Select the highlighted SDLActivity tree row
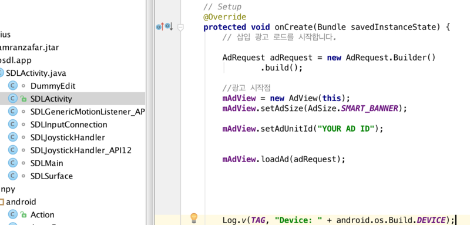Viewport: 470px width, 225px height. tap(72, 99)
